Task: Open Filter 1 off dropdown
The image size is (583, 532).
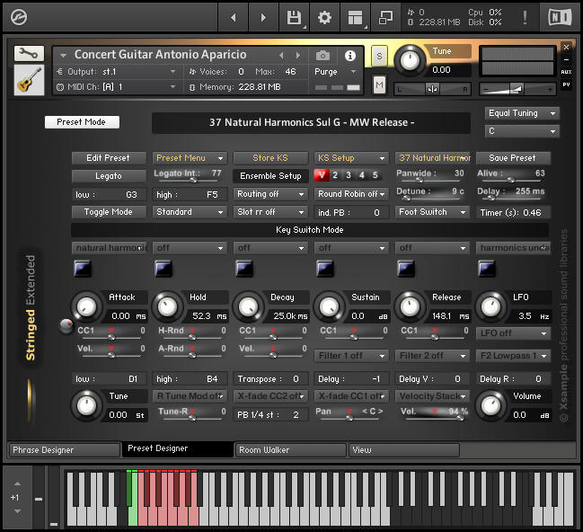Action: coord(351,356)
